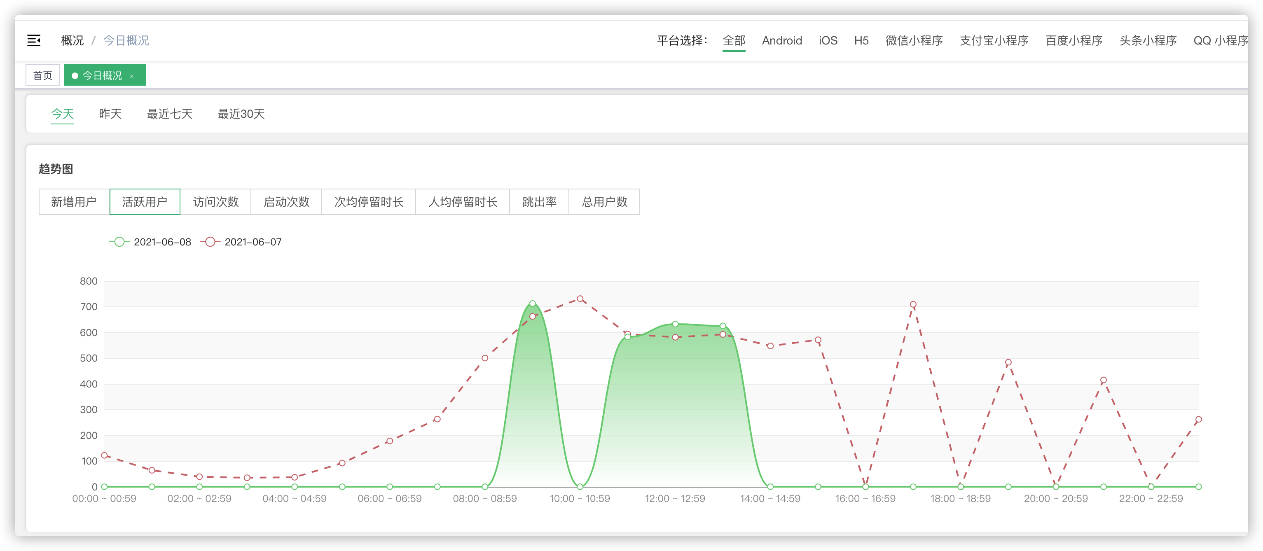Select the 新增用户 metric option
The height and width of the screenshot is (551, 1263).
74,201
